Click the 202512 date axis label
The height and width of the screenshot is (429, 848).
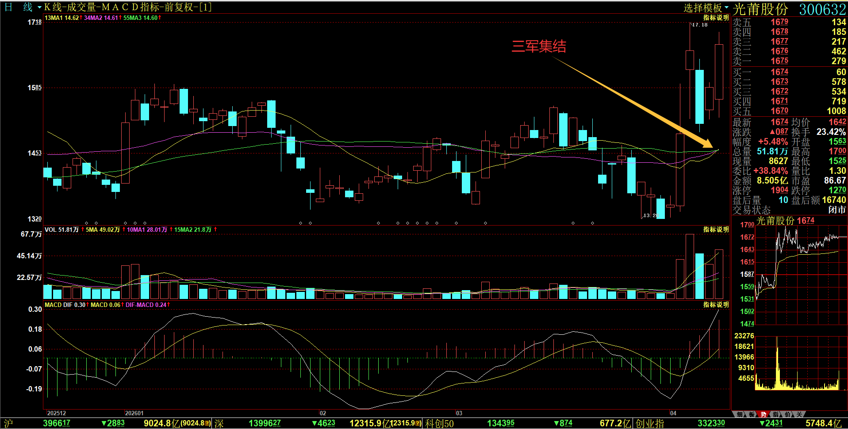click(x=57, y=413)
